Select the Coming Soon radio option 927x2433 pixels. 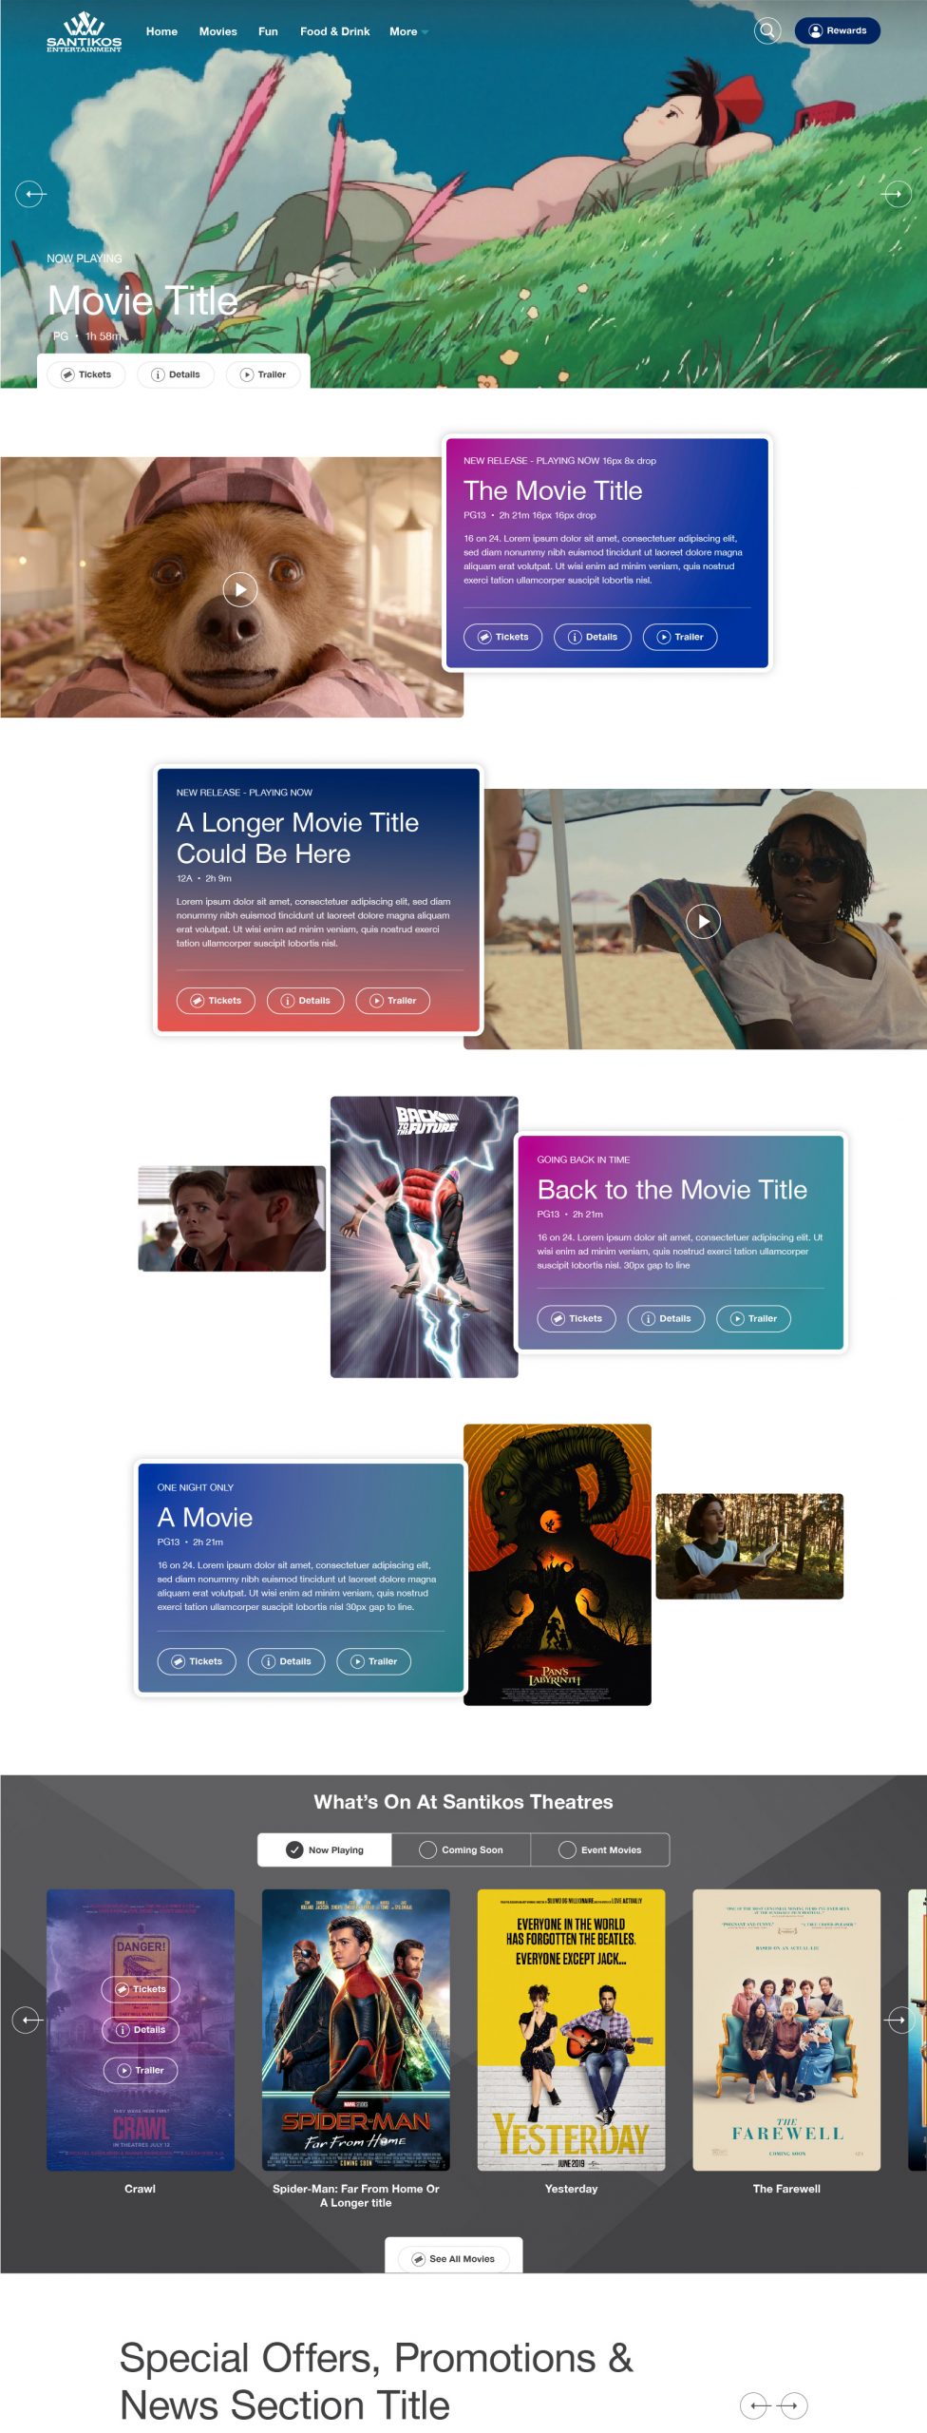click(x=462, y=1849)
